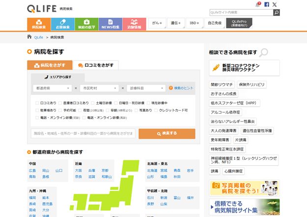Click the syringe icon for vaccine search
The image size is (307, 217).
pyautogui.click(x=216, y=68)
